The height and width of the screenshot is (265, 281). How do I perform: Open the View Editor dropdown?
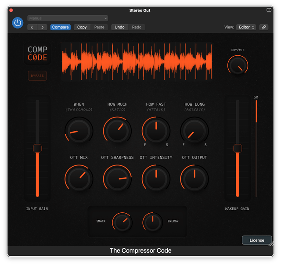(246, 27)
